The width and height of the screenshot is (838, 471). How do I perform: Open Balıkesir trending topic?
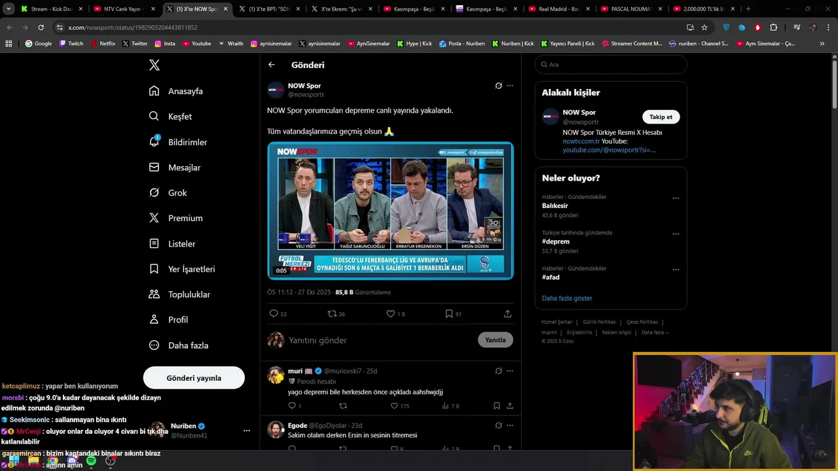pyautogui.click(x=555, y=206)
